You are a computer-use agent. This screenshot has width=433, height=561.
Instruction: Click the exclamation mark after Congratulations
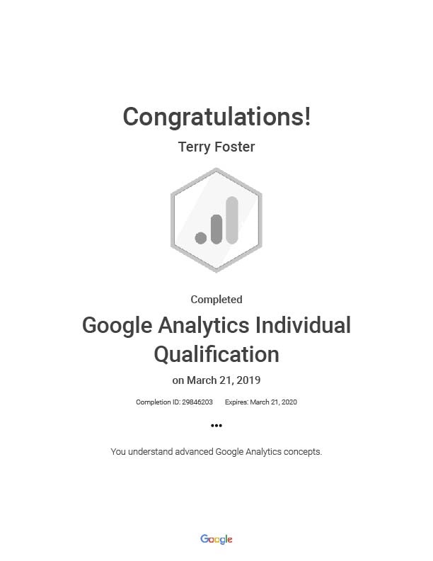tap(308, 117)
